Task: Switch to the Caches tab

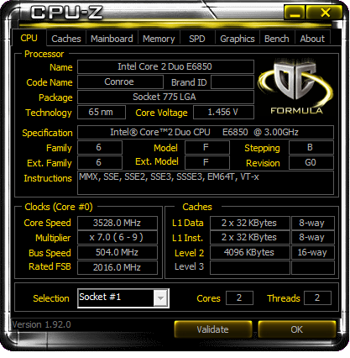Action: pos(66,39)
